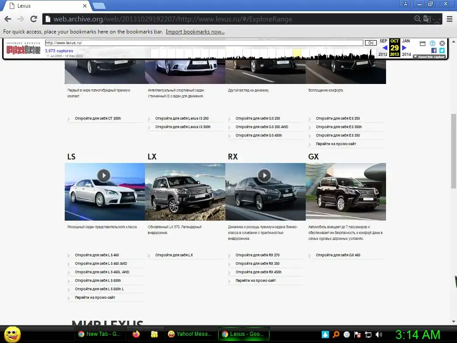Open the GS 350 AWD discover link
Image resolution: width=457 pixels, height=343 pixels.
pos(262,127)
